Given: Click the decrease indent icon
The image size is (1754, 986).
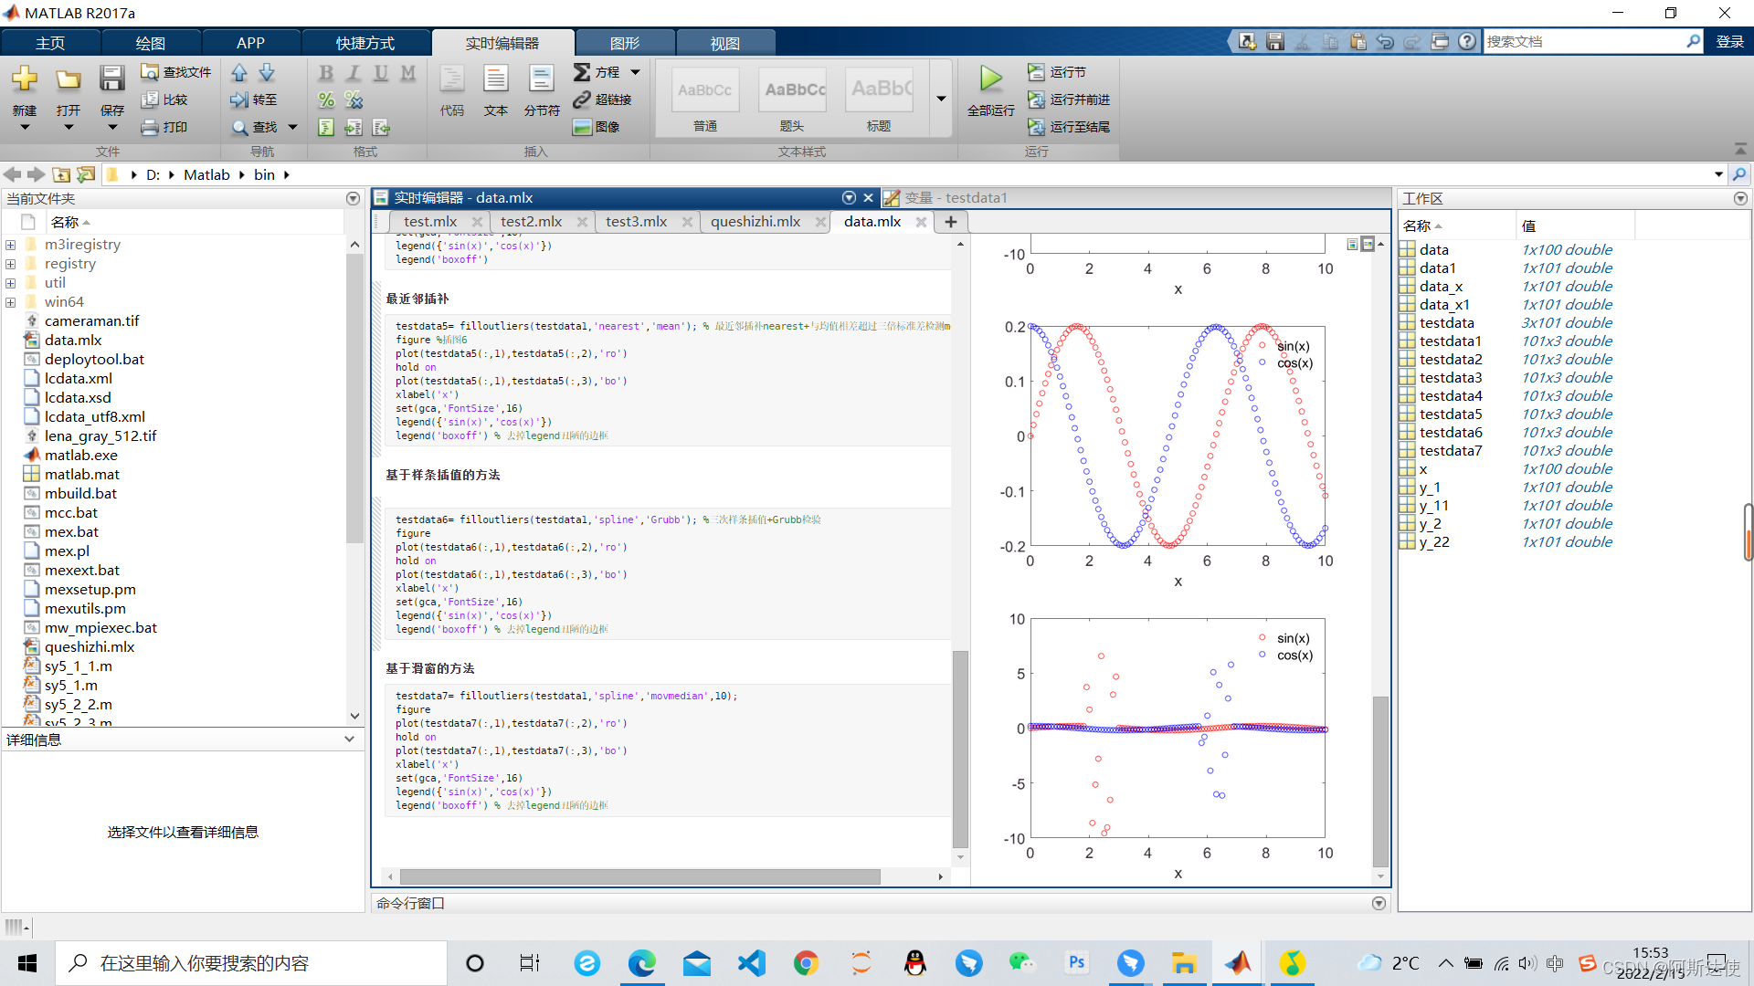Looking at the screenshot, I should pos(381,127).
